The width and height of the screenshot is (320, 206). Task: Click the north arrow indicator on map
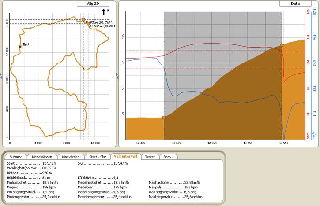pyautogui.click(x=104, y=12)
